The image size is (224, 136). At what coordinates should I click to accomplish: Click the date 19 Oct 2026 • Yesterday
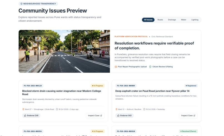pyautogui.click(x=155, y=109)
